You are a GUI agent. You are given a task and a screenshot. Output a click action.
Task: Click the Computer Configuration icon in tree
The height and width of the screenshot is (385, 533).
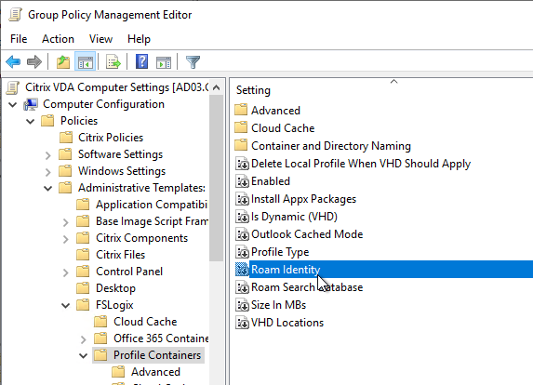31,104
